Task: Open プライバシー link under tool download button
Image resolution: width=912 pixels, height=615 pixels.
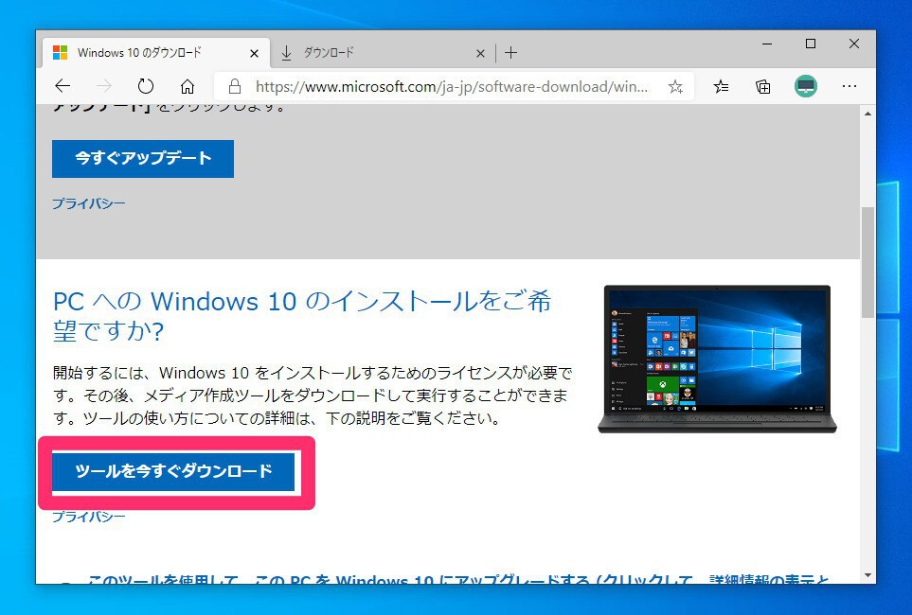Action: coord(88,517)
